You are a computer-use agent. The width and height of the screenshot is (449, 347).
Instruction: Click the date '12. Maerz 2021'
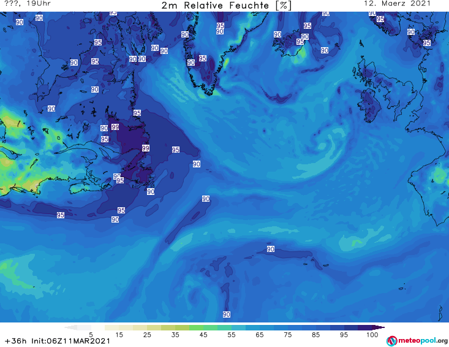[397, 4]
